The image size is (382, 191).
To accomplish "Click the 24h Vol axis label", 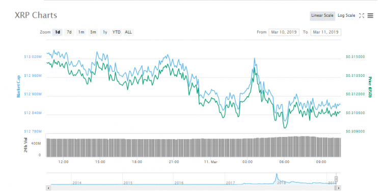I will (x=25, y=145).
